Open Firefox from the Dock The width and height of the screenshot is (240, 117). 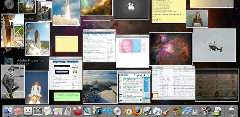click(x=137, y=111)
